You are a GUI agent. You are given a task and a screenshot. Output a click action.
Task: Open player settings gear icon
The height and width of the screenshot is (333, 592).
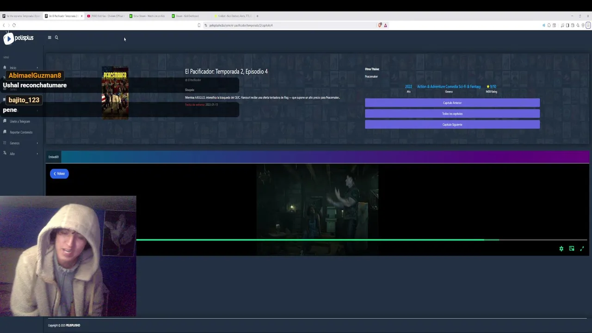click(561, 249)
